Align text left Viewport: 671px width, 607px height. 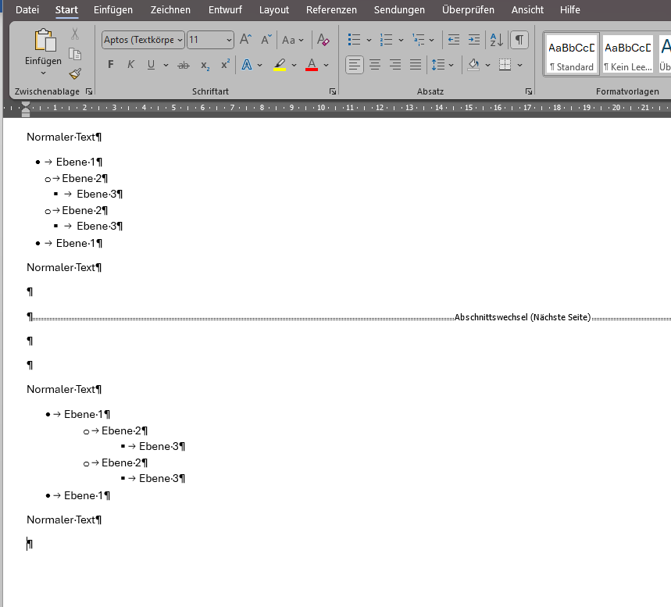355,65
